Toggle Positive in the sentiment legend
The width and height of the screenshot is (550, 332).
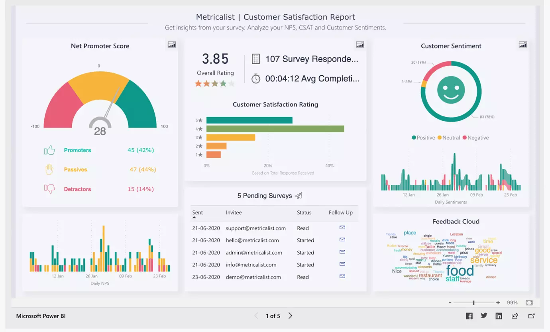tap(423, 138)
